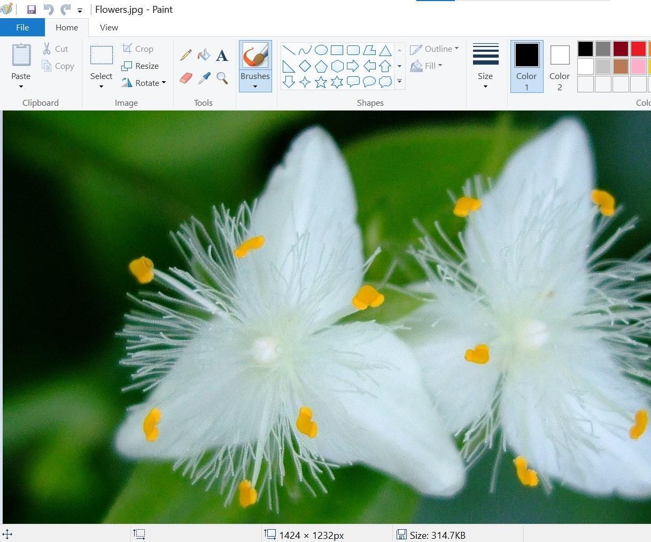
Task: Click the Crop button
Action: pyautogui.click(x=138, y=49)
